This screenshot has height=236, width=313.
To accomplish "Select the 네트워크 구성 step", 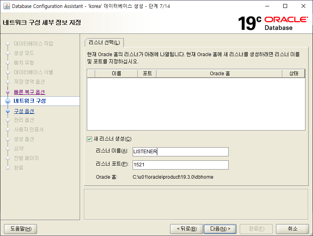I will tap(30, 101).
